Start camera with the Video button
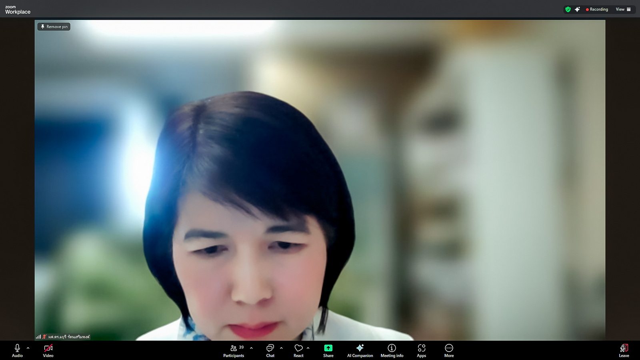This screenshot has height=360, width=640. (x=48, y=350)
